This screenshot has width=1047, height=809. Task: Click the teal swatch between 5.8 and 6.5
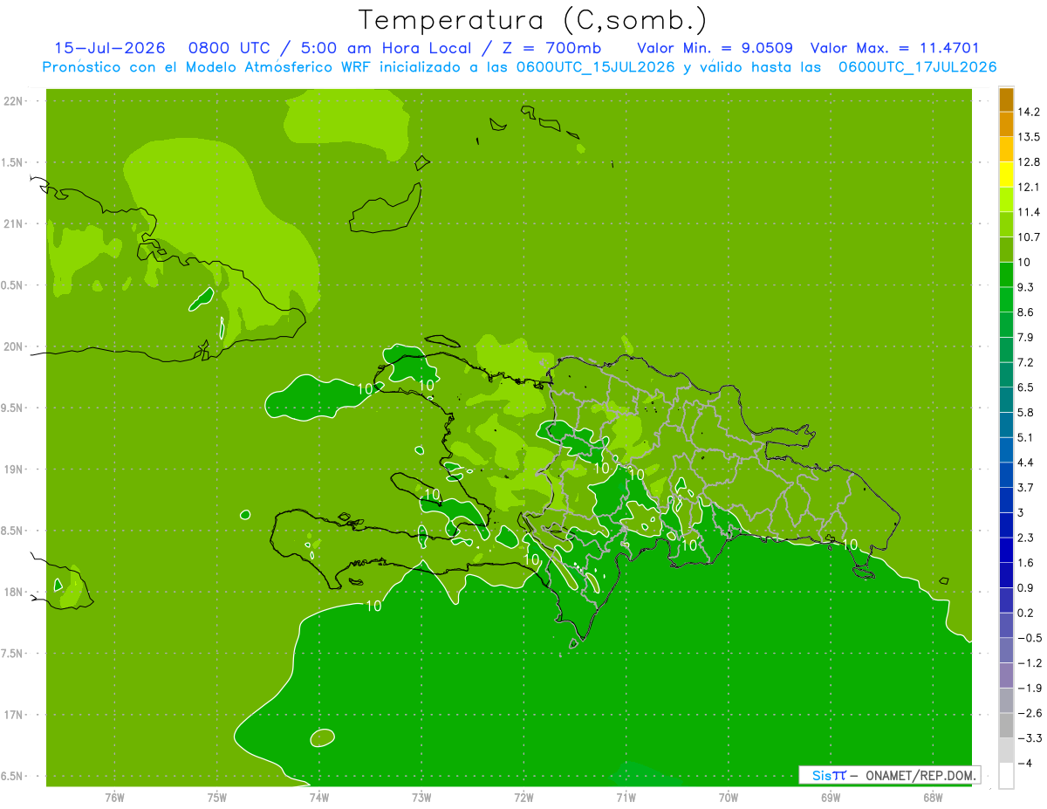pos(1006,400)
